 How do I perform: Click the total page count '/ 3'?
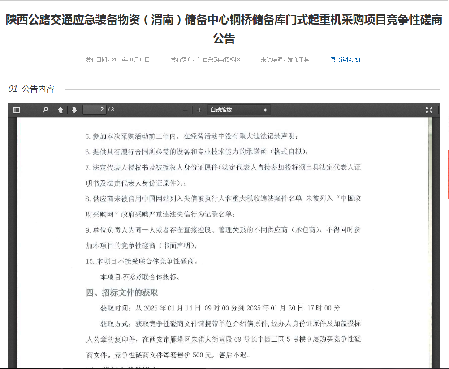(111, 110)
